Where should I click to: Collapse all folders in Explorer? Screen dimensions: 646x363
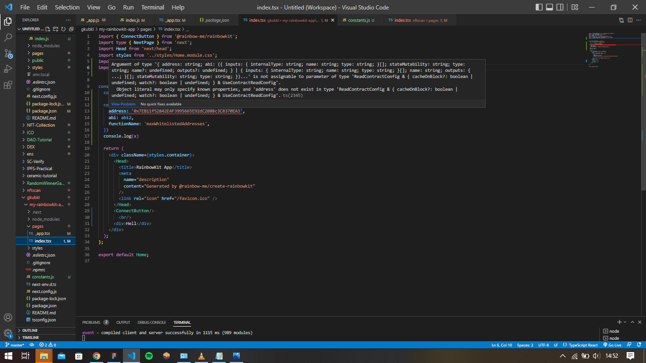70,29
